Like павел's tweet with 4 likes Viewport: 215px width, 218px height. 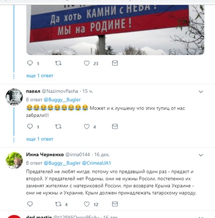pos(87,127)
